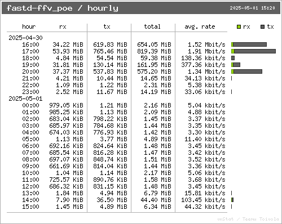Click the 14:00 traffic bar
The height and width of the screenshot is (224, 282).
coord(232,200)
